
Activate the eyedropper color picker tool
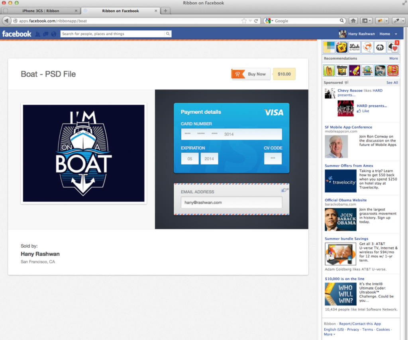coord(396,21)
